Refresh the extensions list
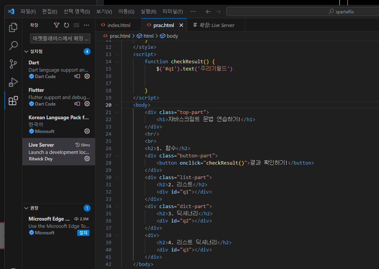The height and width of the screenshot is (269, 379). [67, 25]
